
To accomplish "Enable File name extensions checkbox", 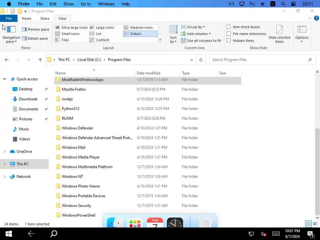I will [x=229, y=34].
